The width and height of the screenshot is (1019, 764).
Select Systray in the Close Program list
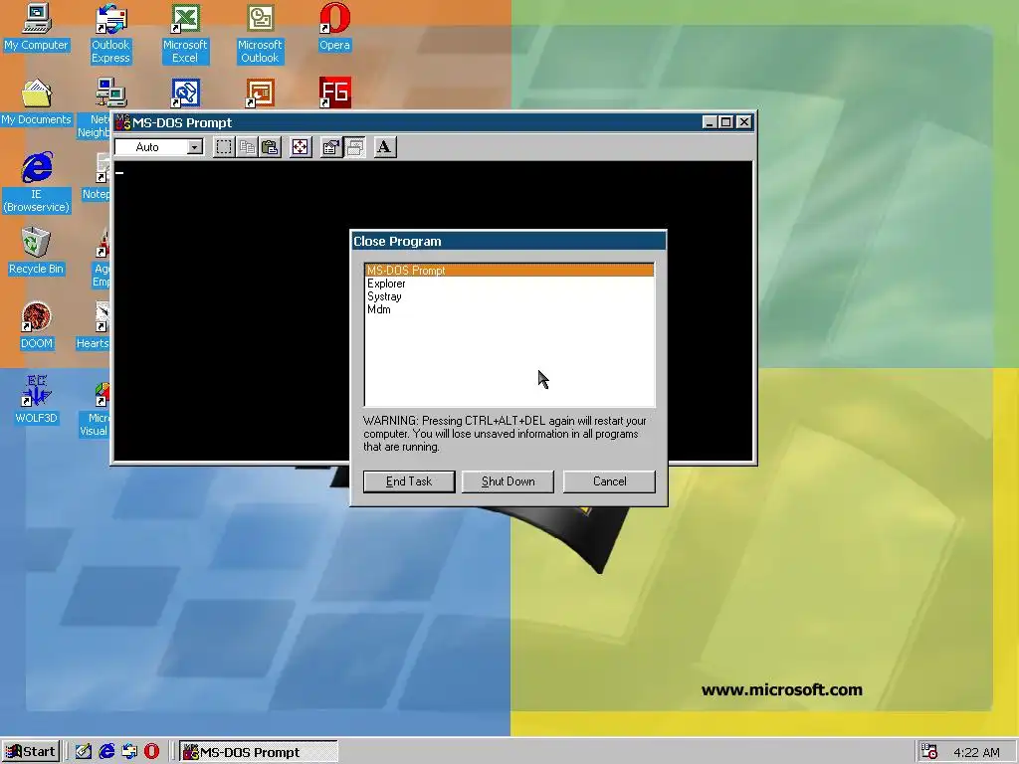[x=509, y=296]
